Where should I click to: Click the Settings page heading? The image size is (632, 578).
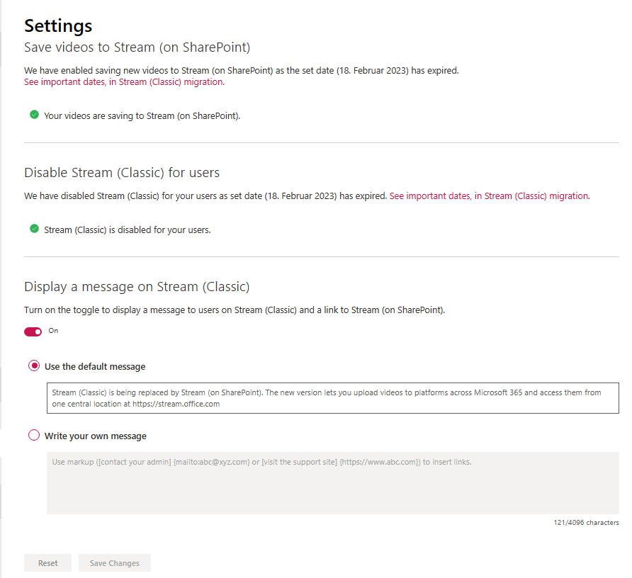click(x=58, y=25)
